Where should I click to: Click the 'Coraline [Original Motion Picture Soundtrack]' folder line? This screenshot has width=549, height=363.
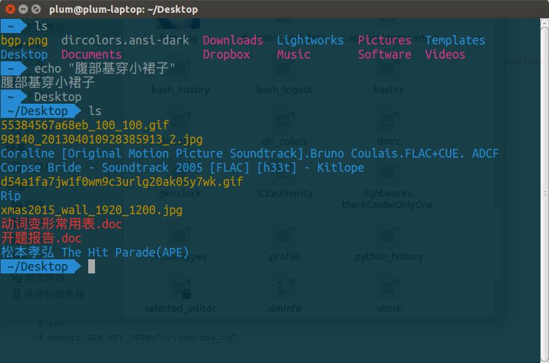coord(250,154)
